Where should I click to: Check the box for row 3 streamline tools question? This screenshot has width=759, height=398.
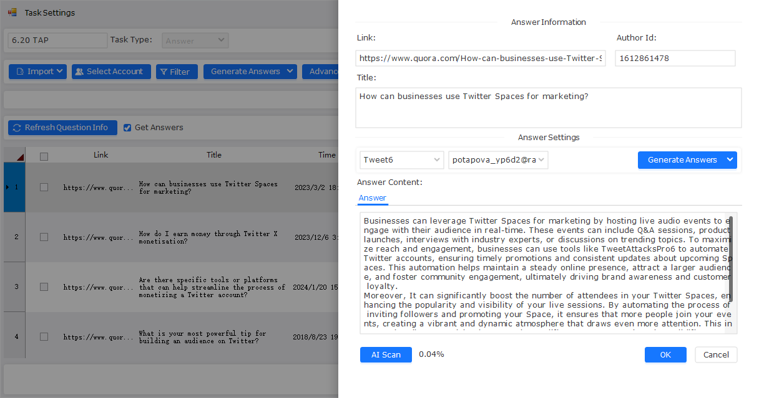coord(44,287)
